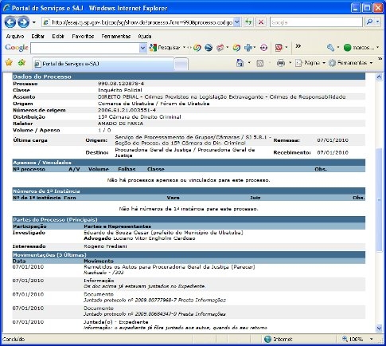
Task: Click process number 990.08.120878-4
Action: 121,84
